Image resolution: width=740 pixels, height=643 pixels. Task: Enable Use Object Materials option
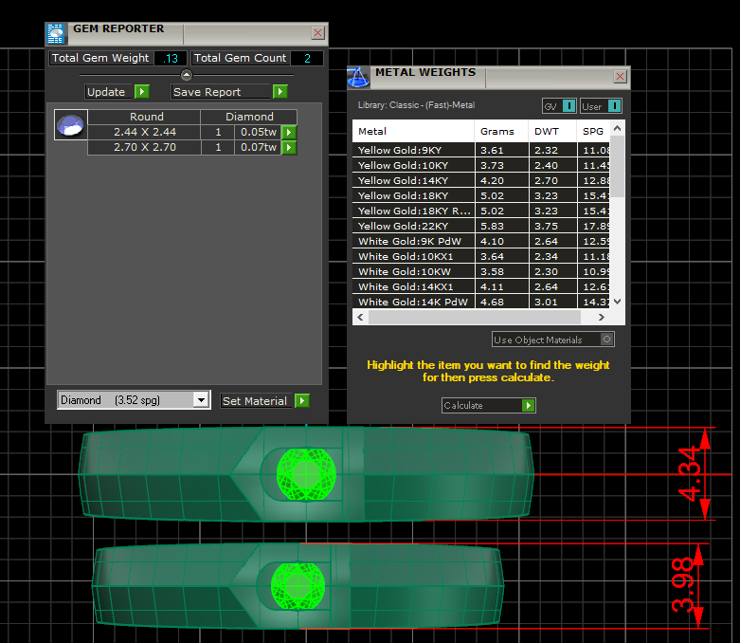click(x=607, y=340)
